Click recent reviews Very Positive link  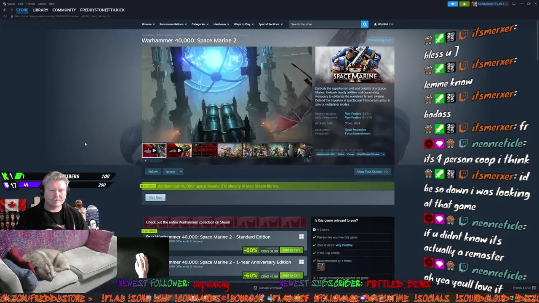tap(353, 114)
